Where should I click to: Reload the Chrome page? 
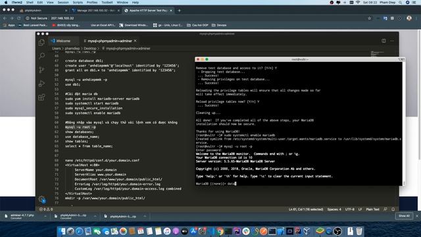pyautogui.click(x=19, y=18)
